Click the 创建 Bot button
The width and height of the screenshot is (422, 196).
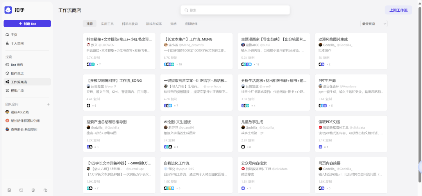pyautogui.click(x=27, y=24)
